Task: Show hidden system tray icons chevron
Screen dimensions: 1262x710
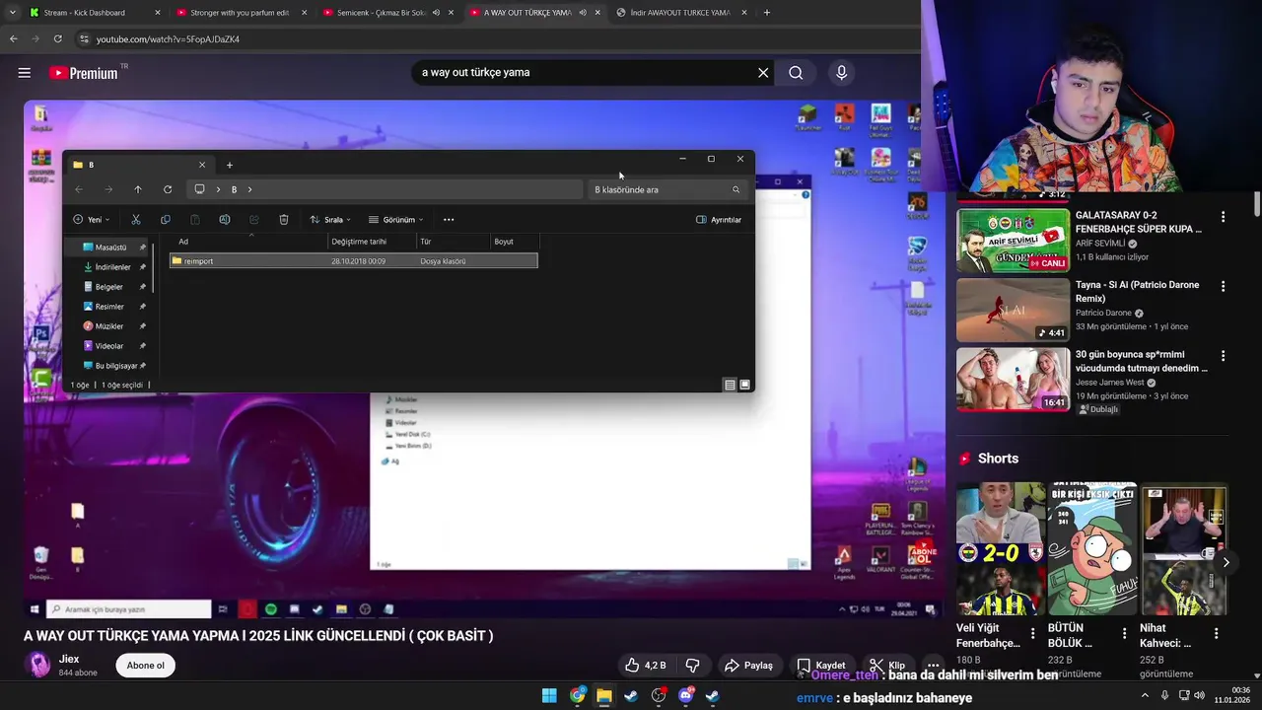Action: tap(1145, 696)
